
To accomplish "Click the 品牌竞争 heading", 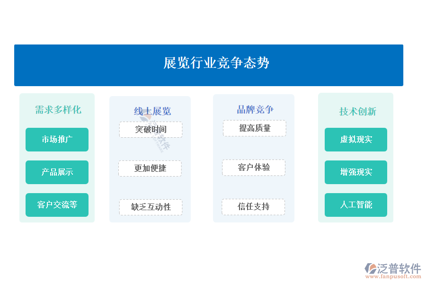I will point(255,110).
